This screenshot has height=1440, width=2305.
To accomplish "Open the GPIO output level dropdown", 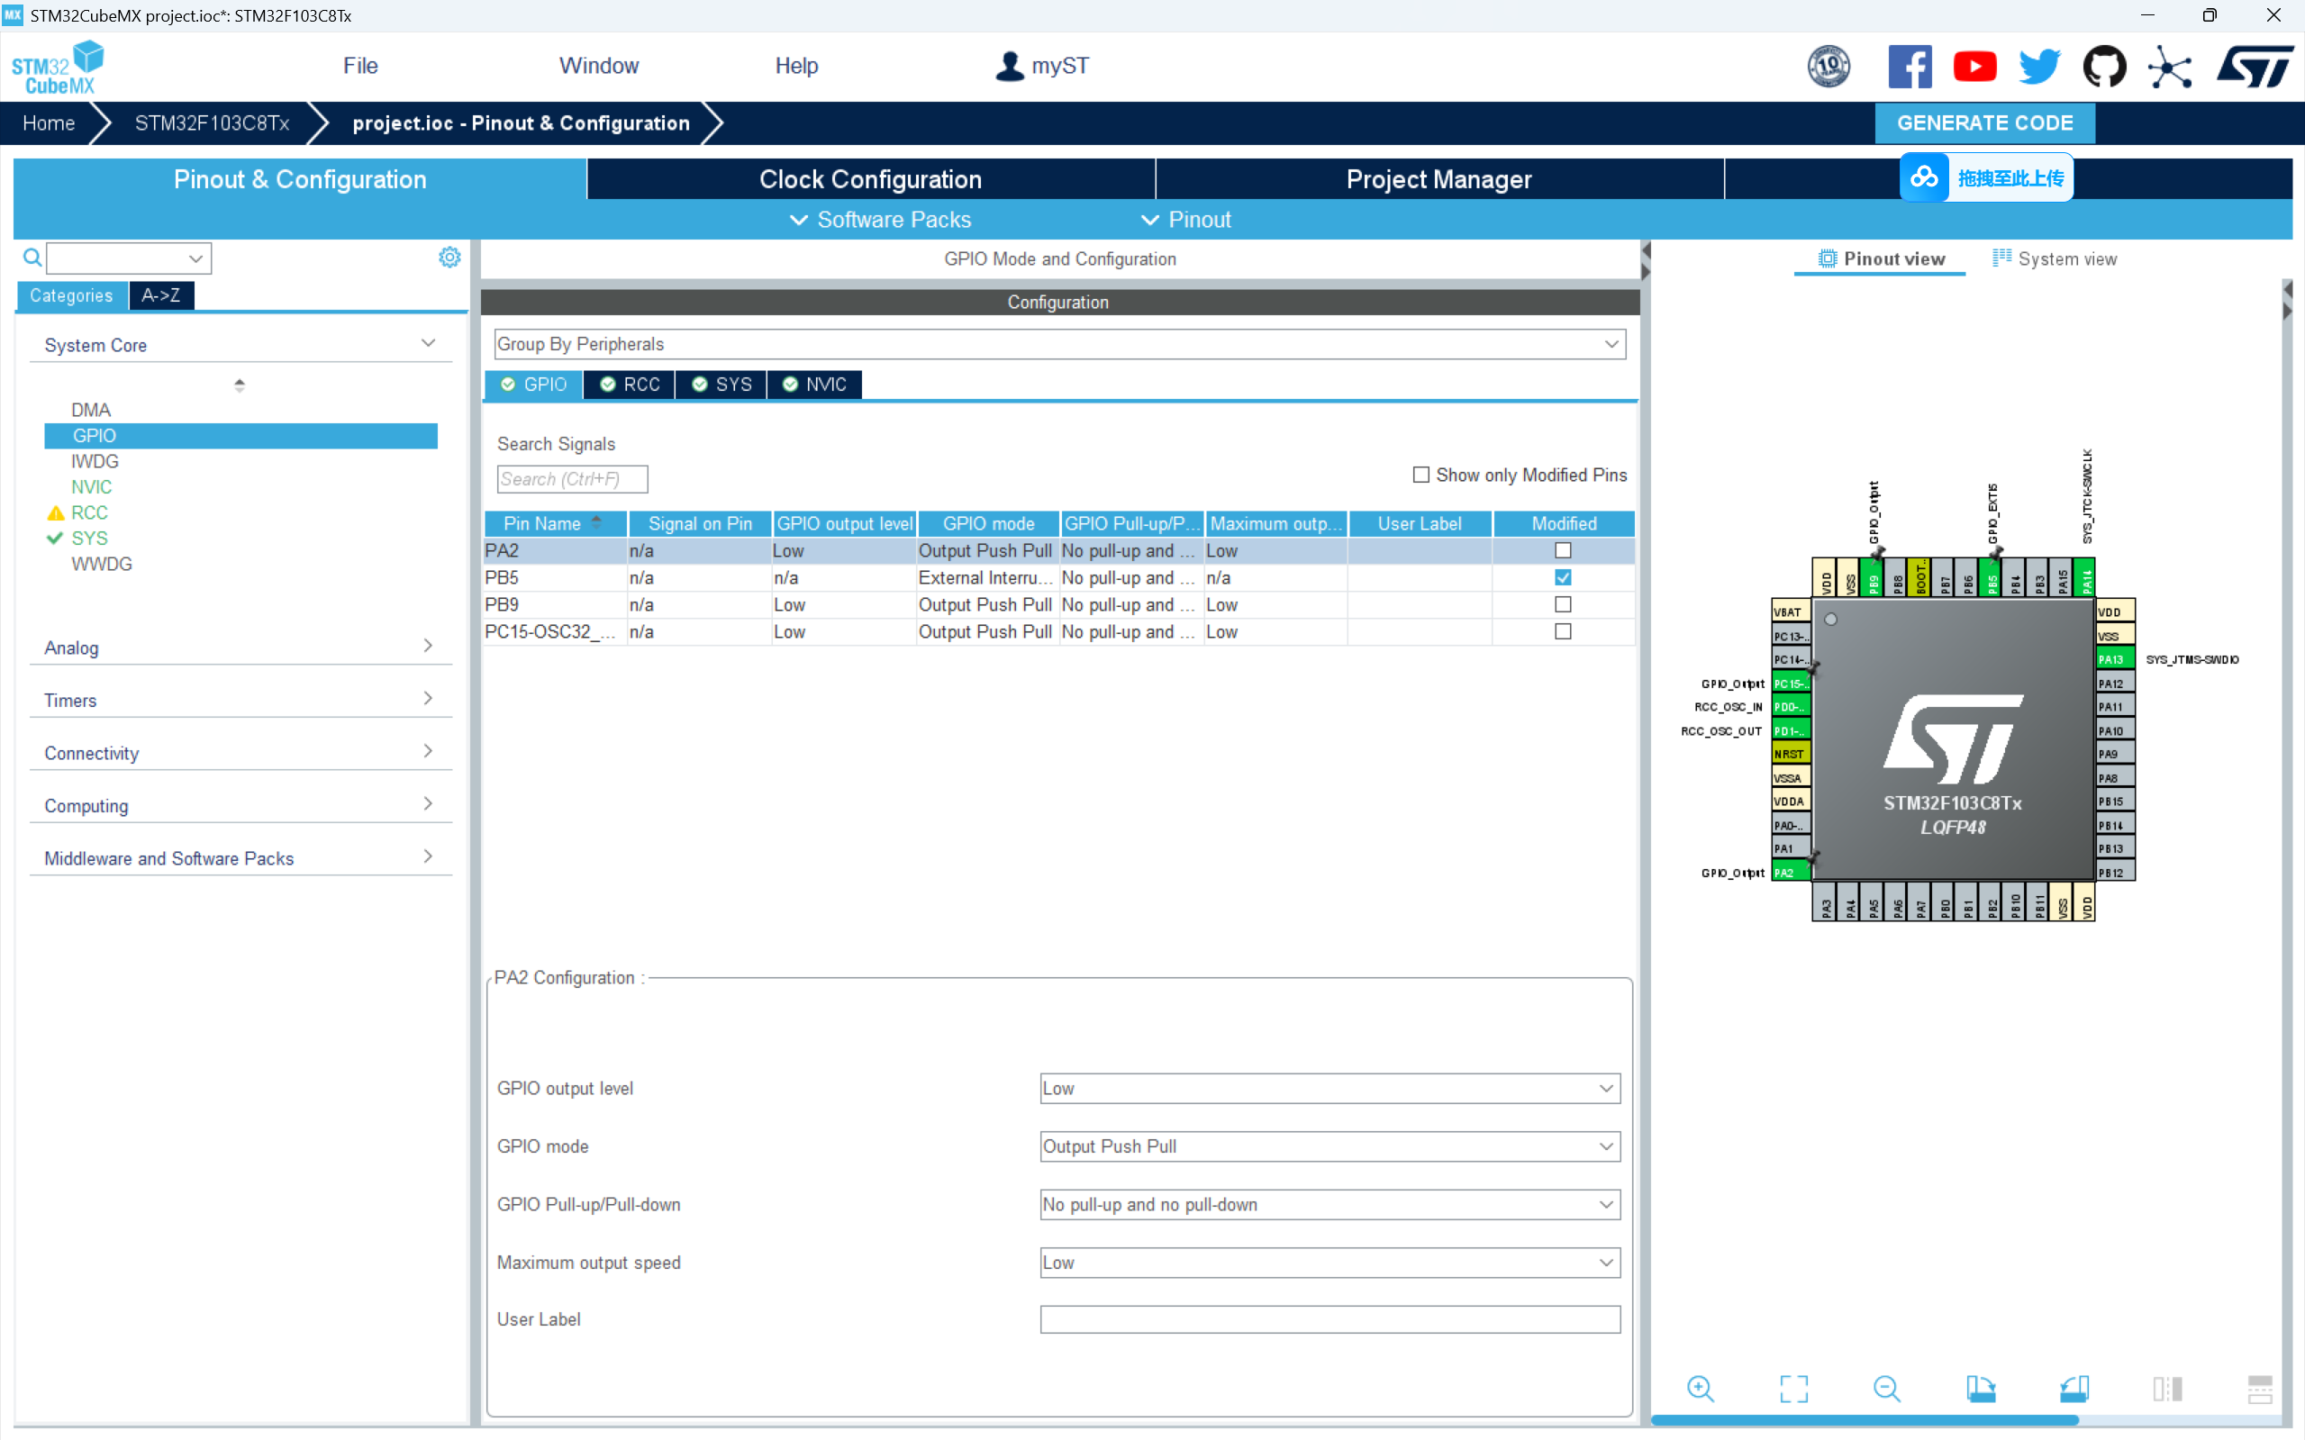I will (x=1329, y=1089).
